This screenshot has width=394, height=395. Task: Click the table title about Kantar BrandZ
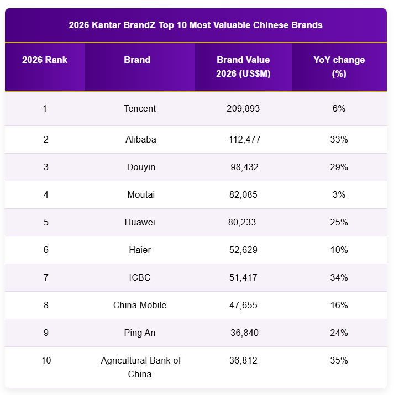[x=196, y=25]
